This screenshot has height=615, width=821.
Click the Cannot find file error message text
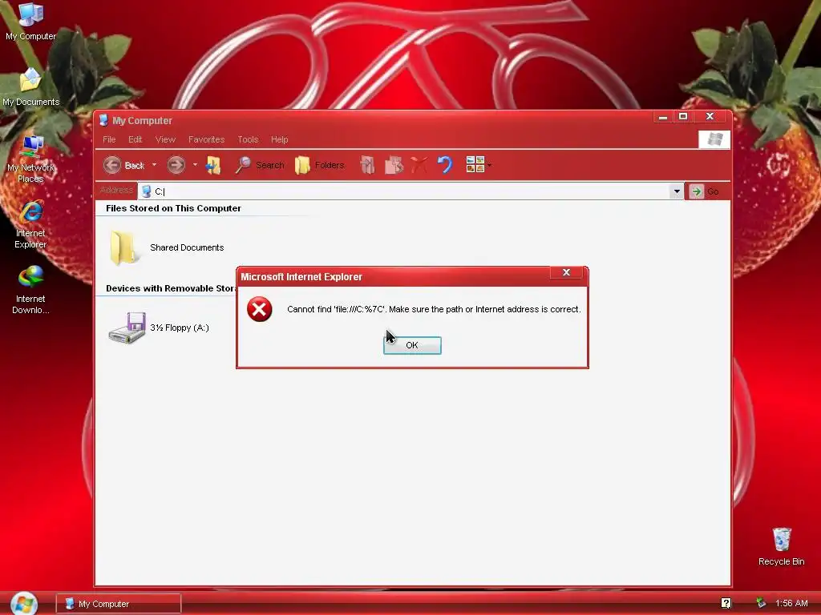[x=434, y=309]
